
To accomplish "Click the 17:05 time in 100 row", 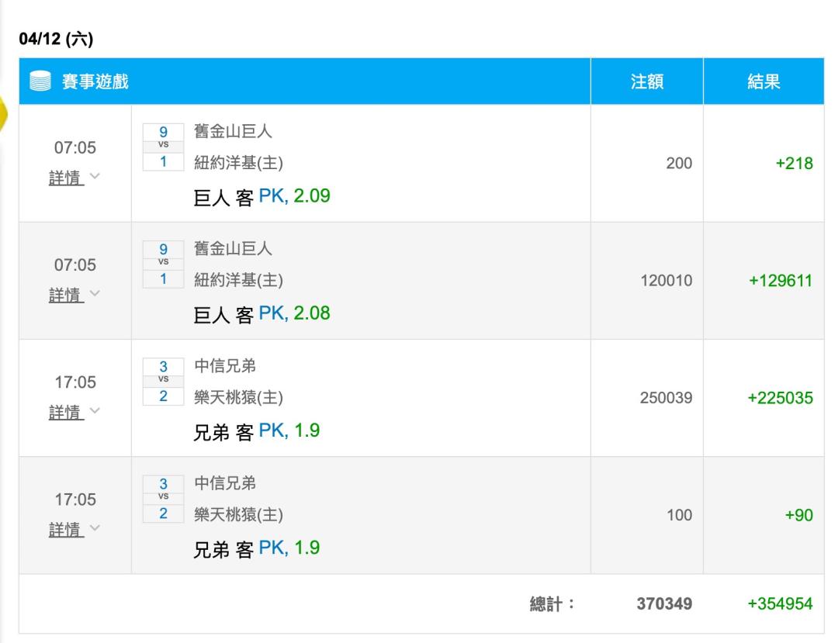I will click(x=75, y=500).
